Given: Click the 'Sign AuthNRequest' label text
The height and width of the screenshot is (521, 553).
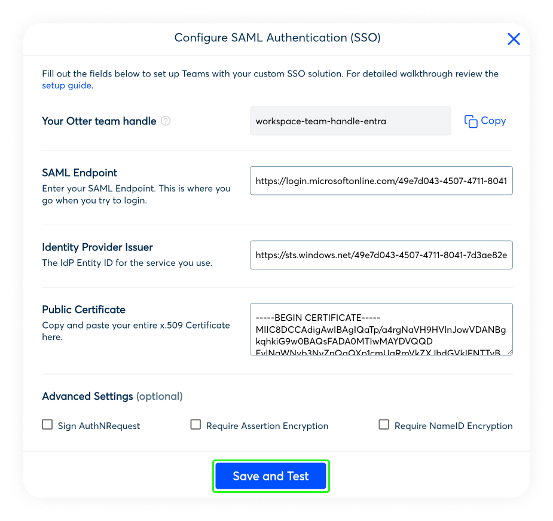Looking at the screenshot, I should [x=99, y=426].
